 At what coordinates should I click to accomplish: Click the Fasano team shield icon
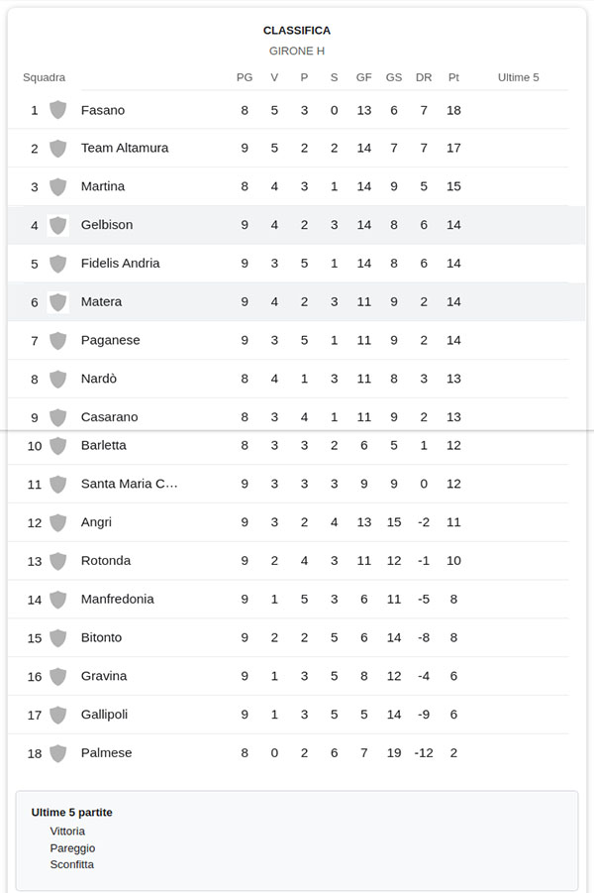pos(58,110)
